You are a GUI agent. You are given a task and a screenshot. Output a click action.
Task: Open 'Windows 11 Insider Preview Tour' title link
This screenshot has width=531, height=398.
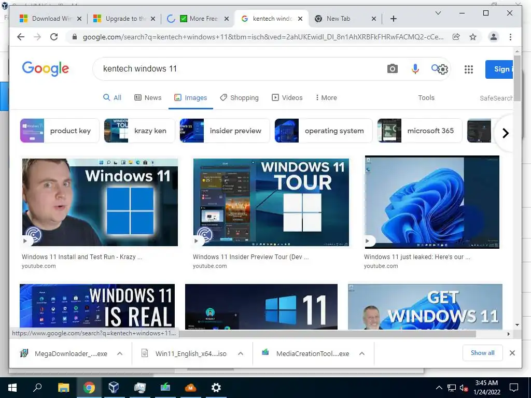click(x=250, y=257)
